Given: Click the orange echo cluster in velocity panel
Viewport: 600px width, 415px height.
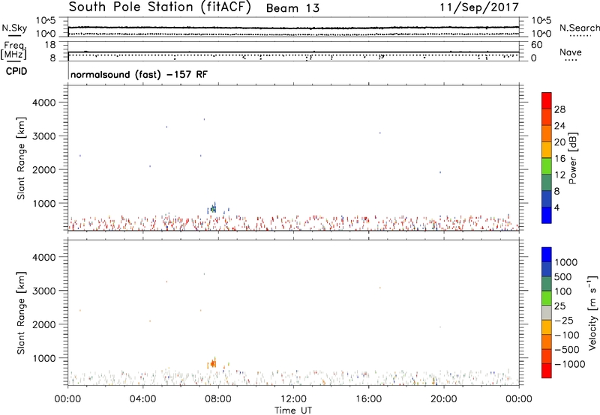Looking at the screenshot, I should pos(212,363).
